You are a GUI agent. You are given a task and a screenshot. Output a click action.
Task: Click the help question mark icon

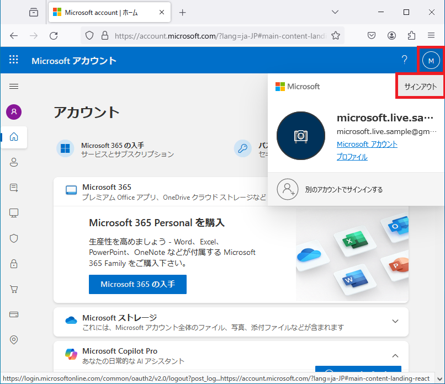pos(404,60)
